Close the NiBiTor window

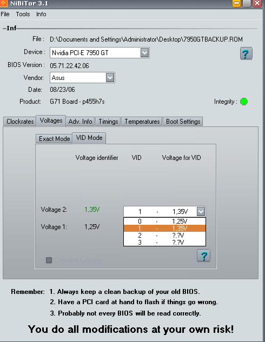pos(257,3)
